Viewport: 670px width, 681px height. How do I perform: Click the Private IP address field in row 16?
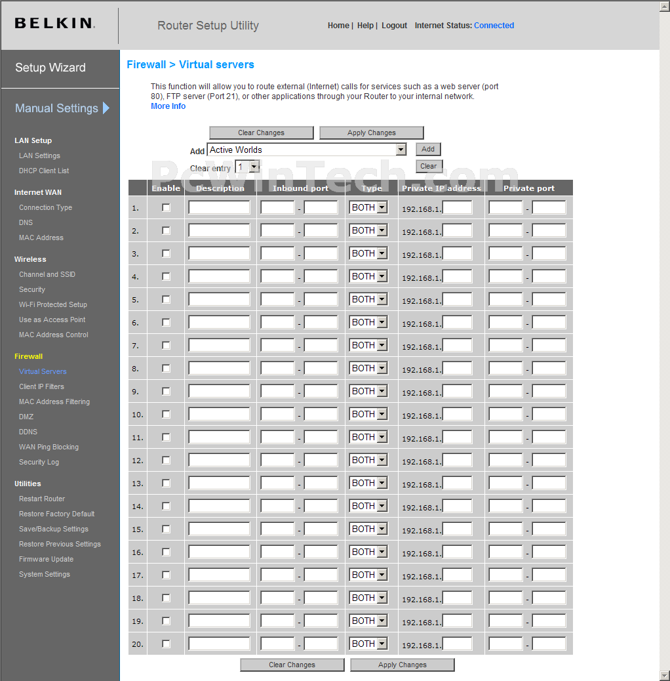pyautogui.click(x=458, y=552)
